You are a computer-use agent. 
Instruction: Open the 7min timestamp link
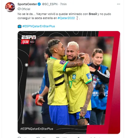63,4
